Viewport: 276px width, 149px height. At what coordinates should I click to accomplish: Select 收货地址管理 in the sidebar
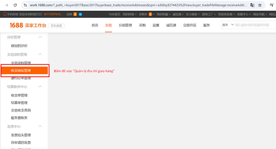[24, 70]
